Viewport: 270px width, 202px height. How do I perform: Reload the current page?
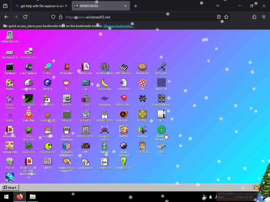(x=25, y=17)
